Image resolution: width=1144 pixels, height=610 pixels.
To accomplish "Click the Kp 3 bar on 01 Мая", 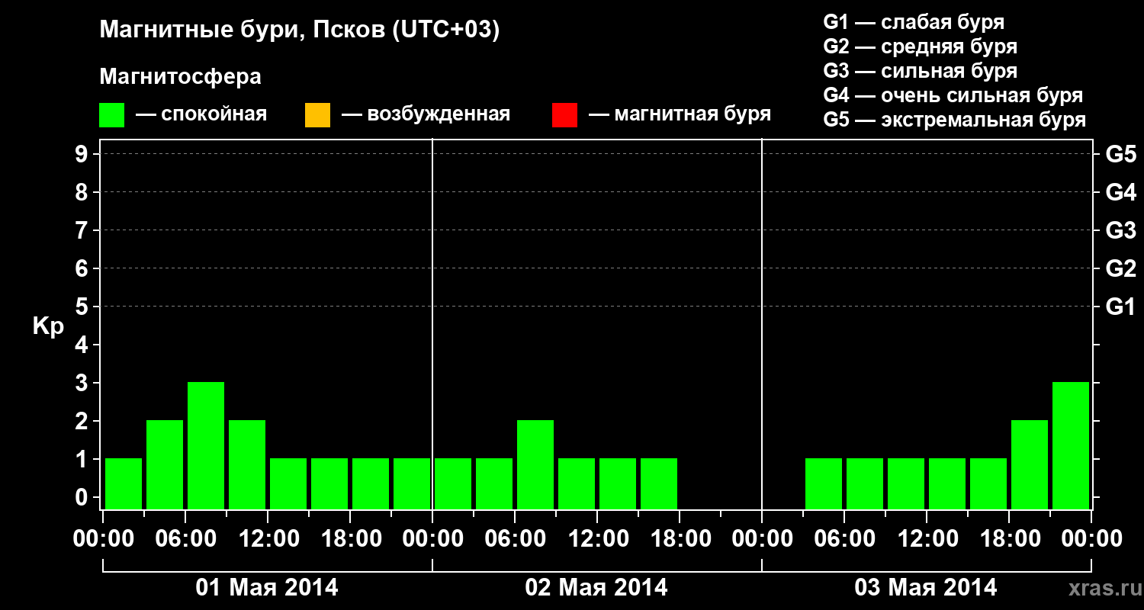I will coord(206,445).
